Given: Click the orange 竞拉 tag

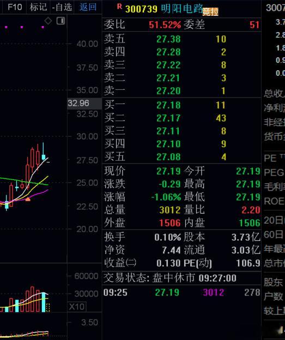Looking at the screenshot, I should tap(210, 12).
